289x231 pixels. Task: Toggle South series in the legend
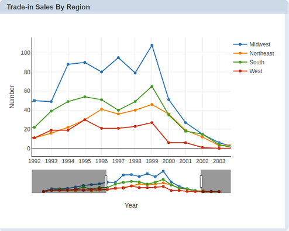pos(249,62)
